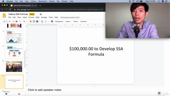Image resolution: width=170 pixels, height=96 pixels.
Task: Click the .PPTX file format badge
Action: pos(32,14)
